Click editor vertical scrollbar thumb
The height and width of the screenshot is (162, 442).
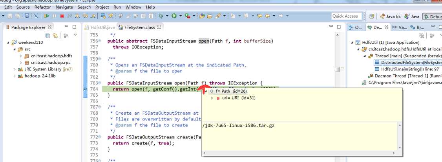tap(337, 69)
